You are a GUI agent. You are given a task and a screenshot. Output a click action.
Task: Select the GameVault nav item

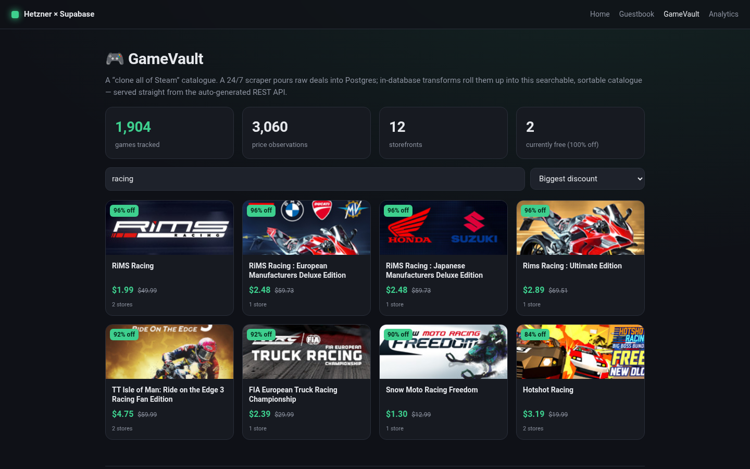(681, 14)
